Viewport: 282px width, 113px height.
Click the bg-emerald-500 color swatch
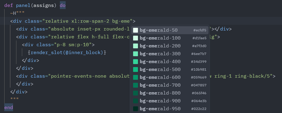[136, 69]
